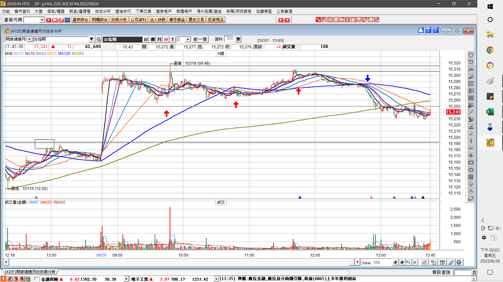Select the eraser tool in drawing sidebar

[x=471, y=199]
